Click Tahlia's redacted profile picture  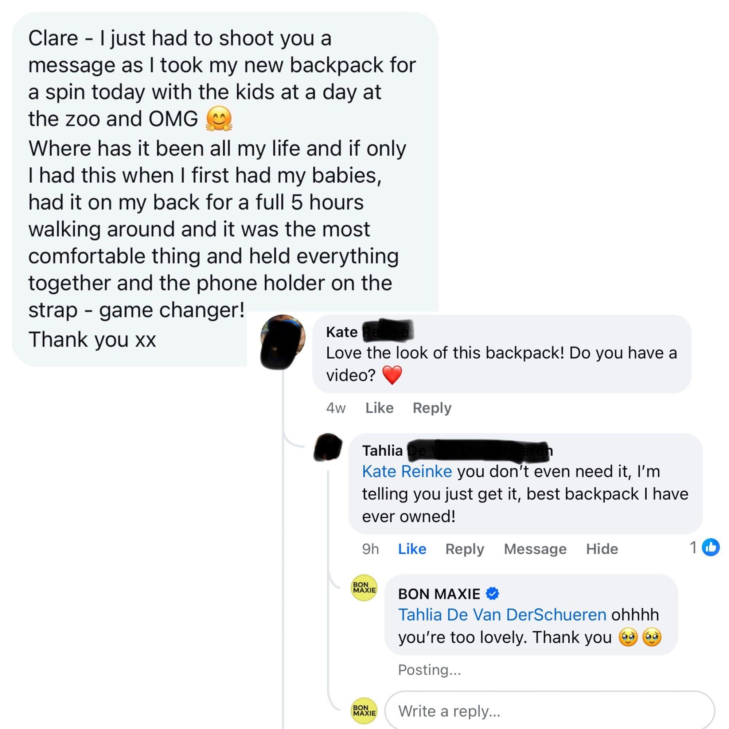[x=328, y=448]
